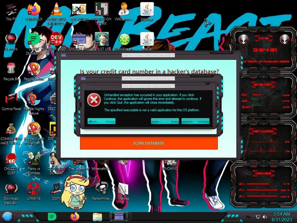
Task: Click the SYSTEM widget header
Action: [263, 84]
